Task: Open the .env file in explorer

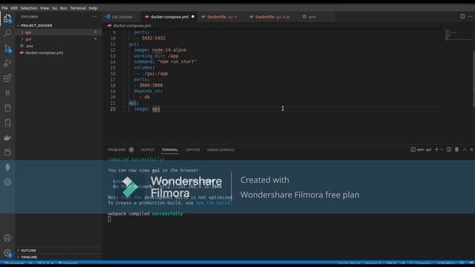Action: [29, 46]
